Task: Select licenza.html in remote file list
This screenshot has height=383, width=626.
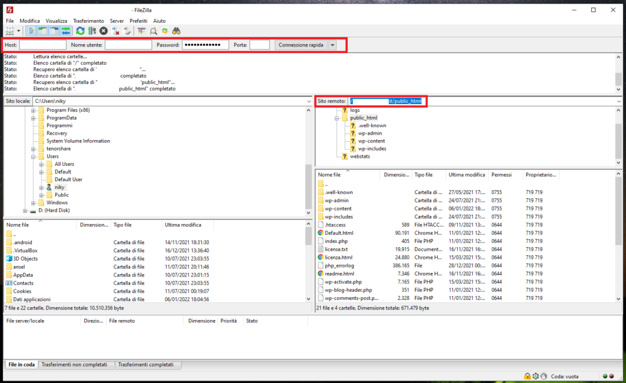Action: click(x=339, y=257)
